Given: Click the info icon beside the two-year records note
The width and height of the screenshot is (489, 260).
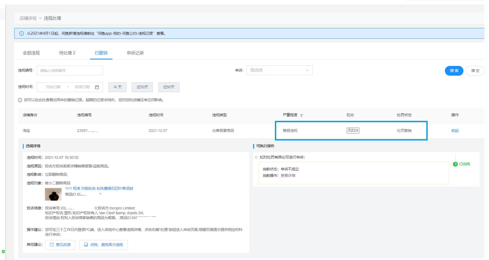Looking at the screenshot, I should pos(20,100).
